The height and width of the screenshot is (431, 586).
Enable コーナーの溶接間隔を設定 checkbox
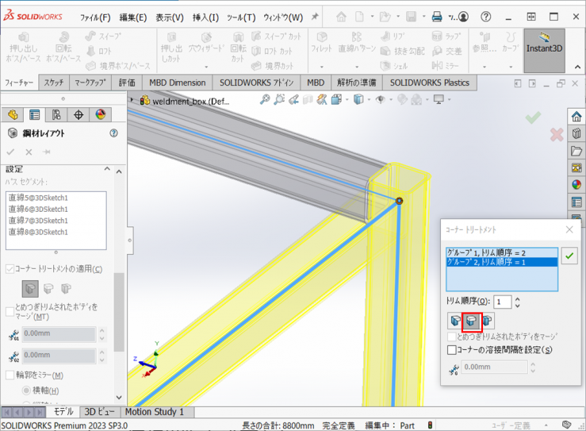click(x=452, y=349)
